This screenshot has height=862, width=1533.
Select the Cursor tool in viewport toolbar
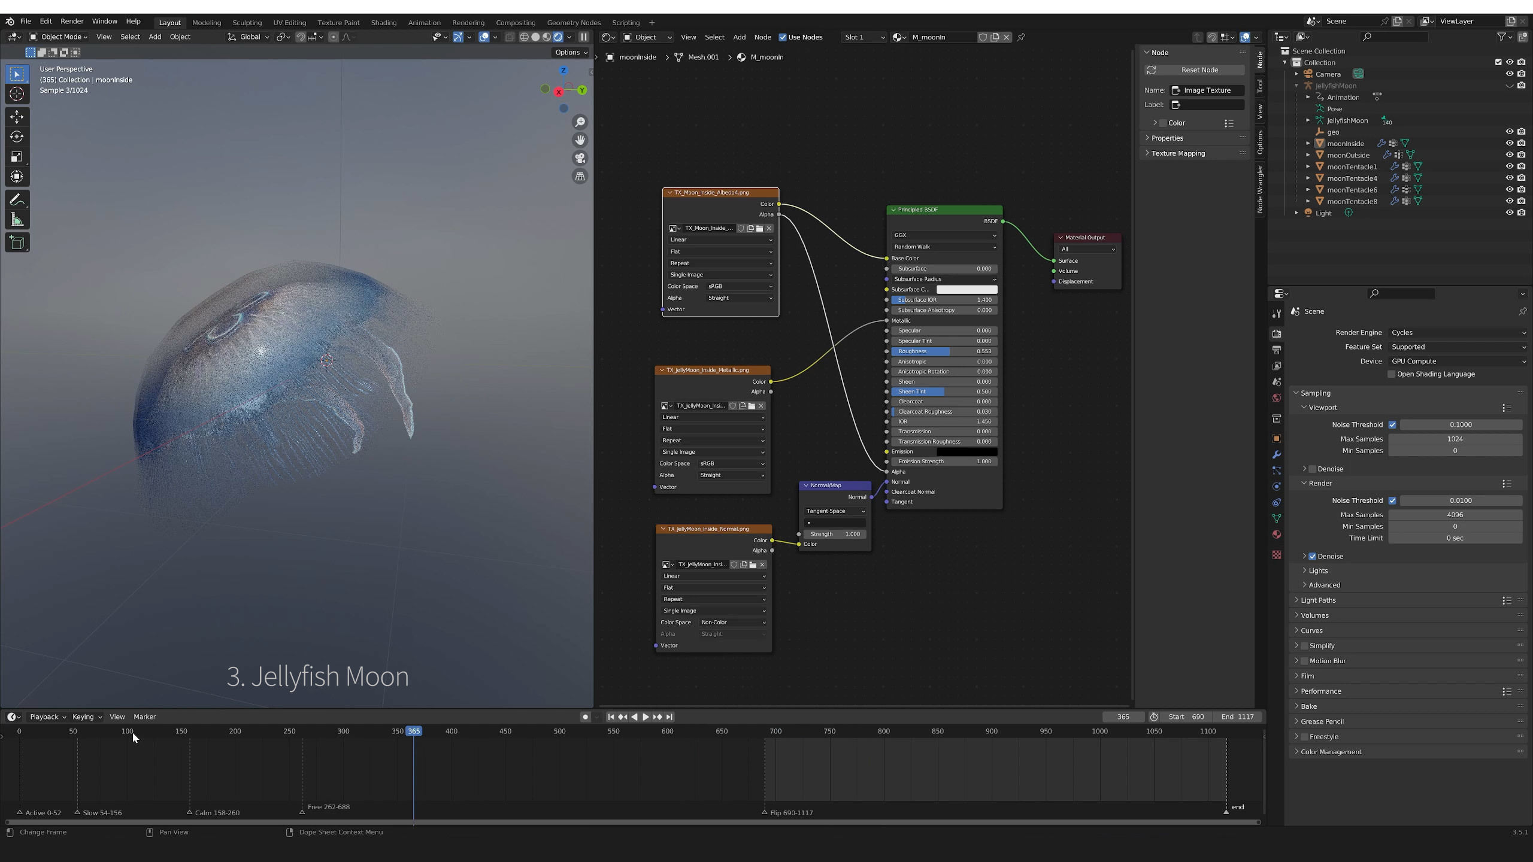[x=17, y=94]
